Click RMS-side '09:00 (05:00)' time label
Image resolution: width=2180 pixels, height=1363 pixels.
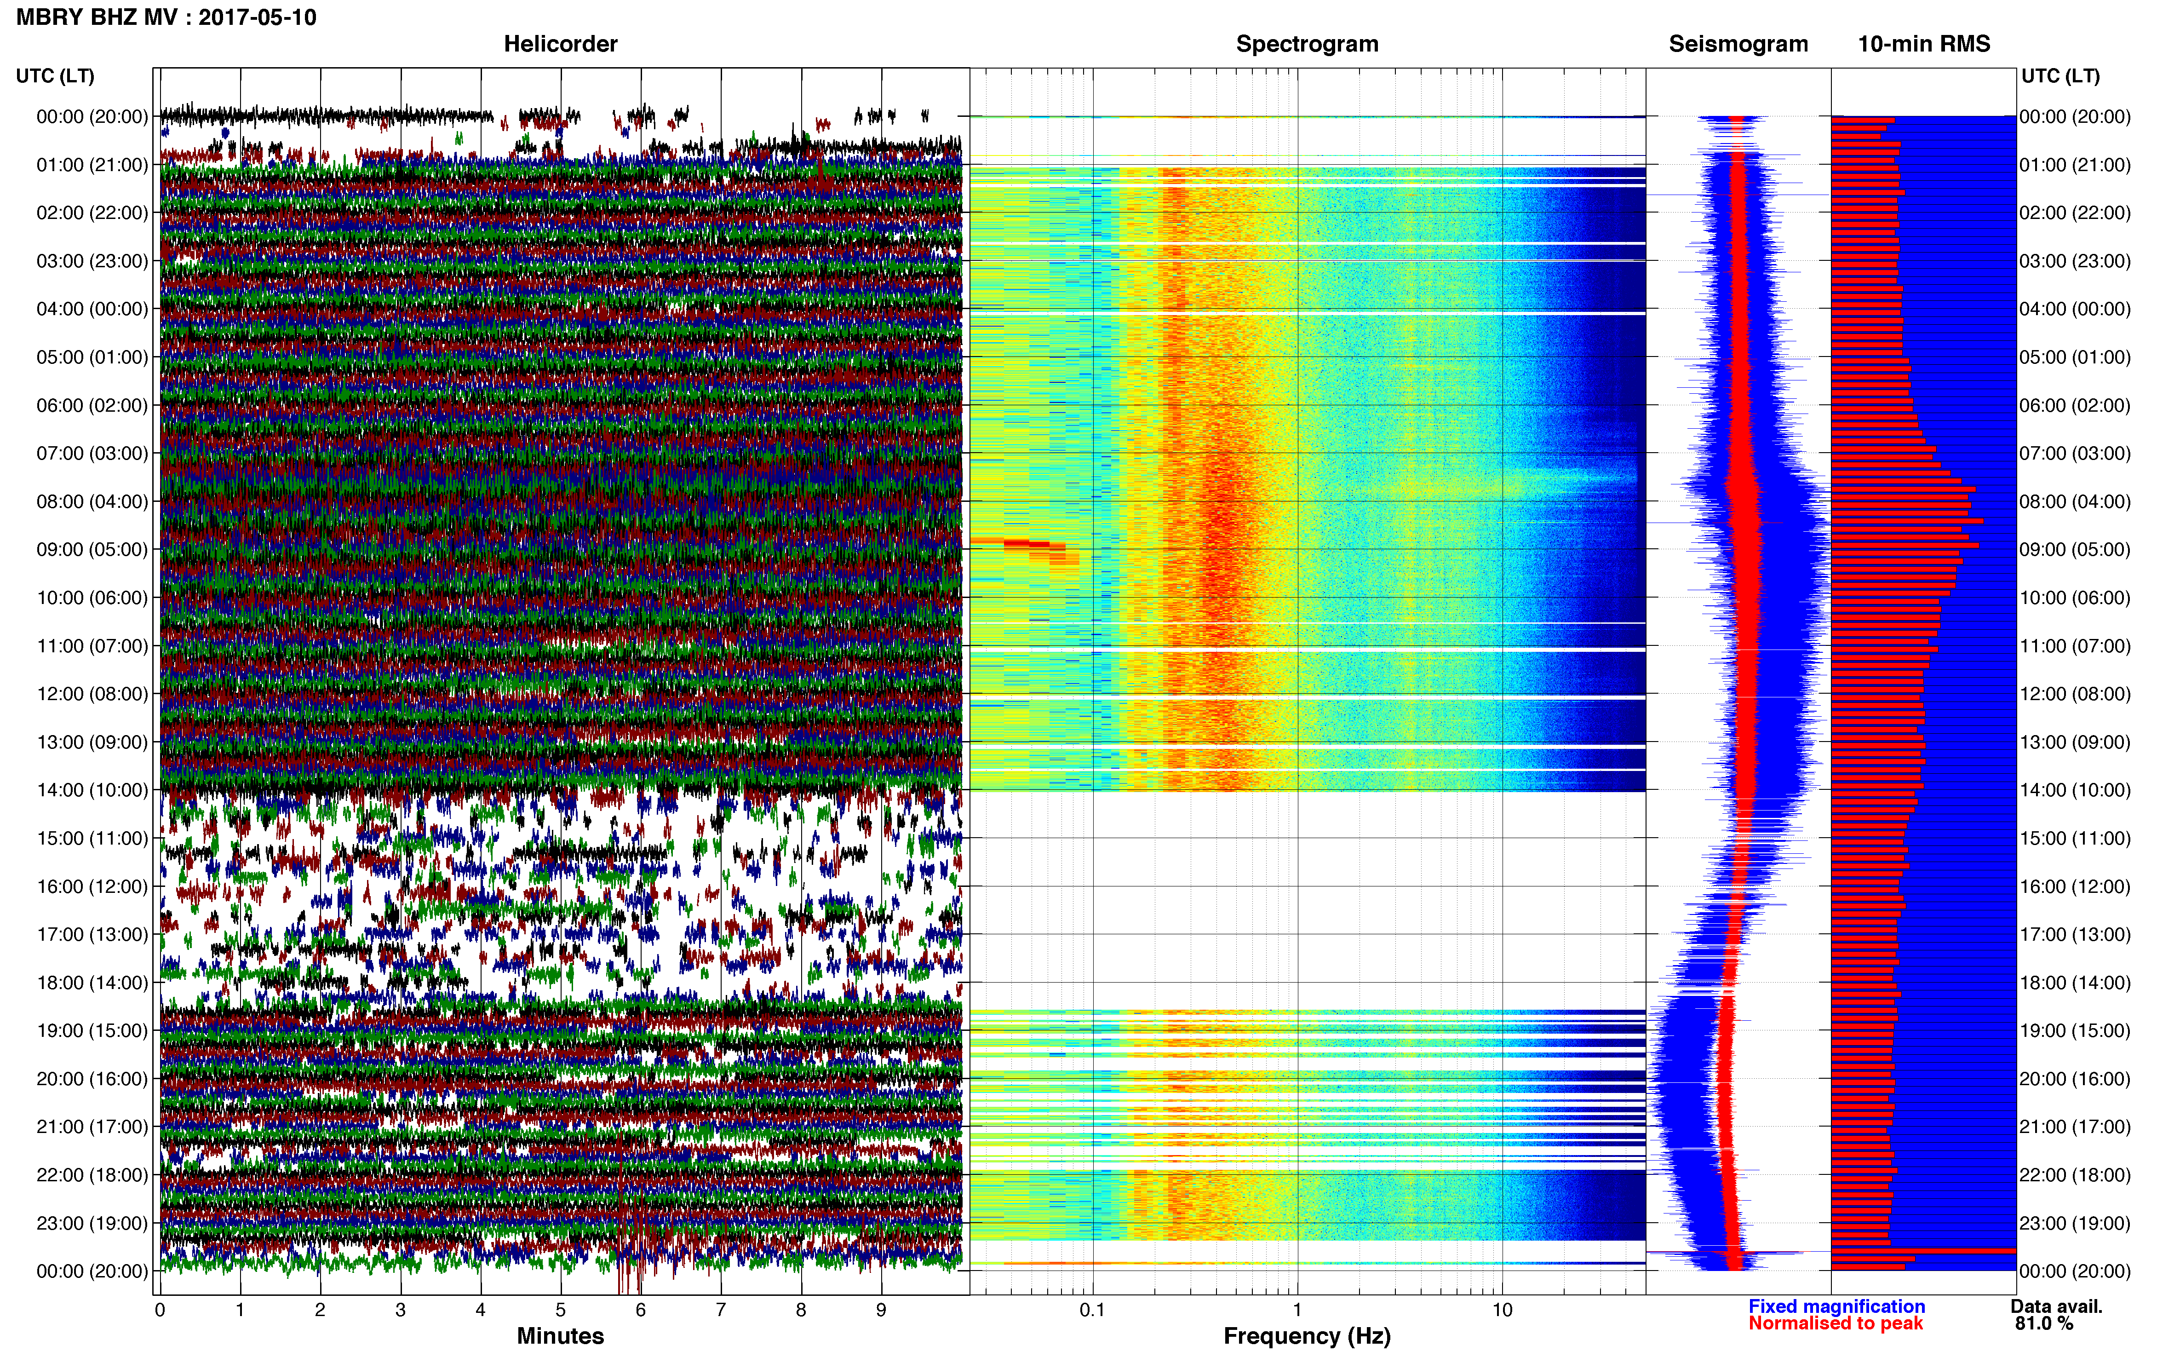[2076, 550]
